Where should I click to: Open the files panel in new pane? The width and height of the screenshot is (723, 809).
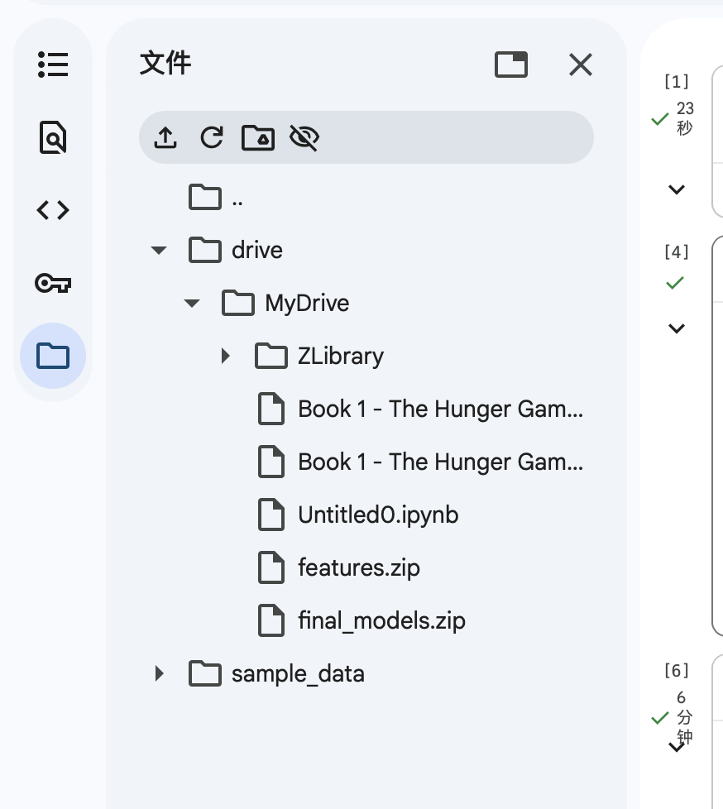(x=511, y=65)
